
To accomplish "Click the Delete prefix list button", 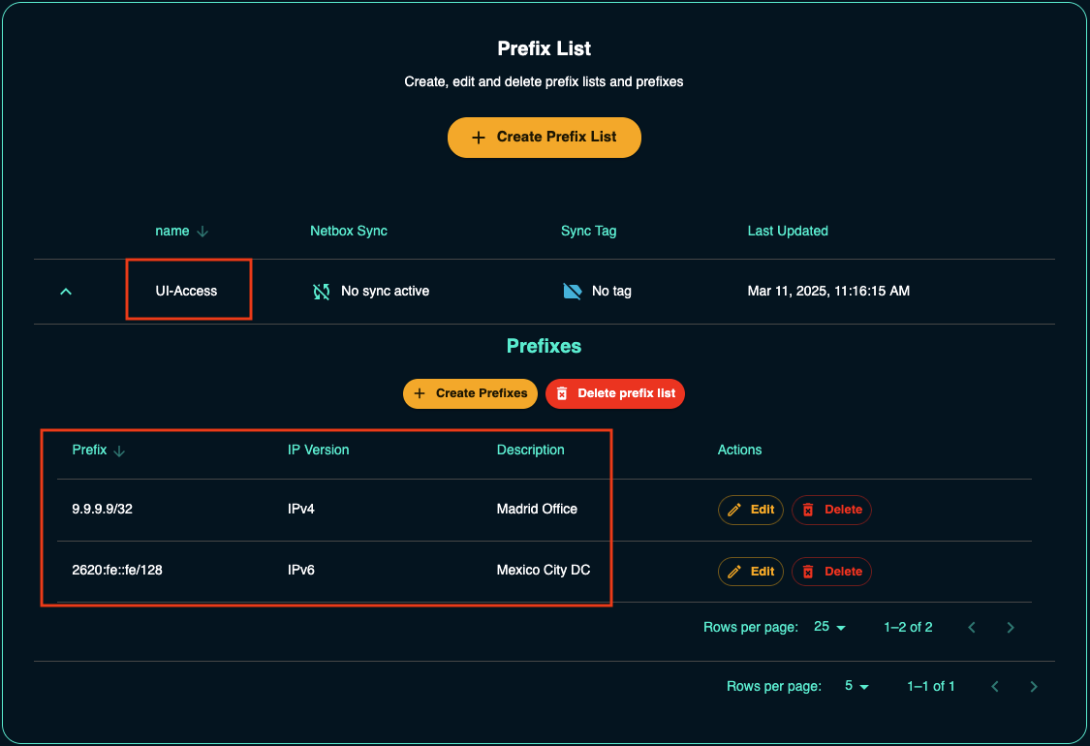I will [x=615, y=393].
